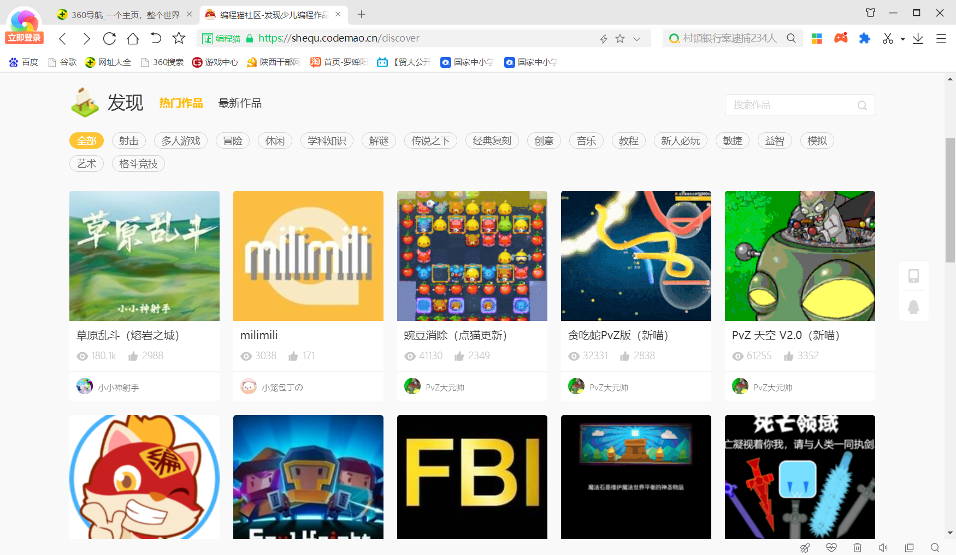Click the mobile device icon on right sidebar
The width and height of the screenshot is (956, 555).
click(x=913, y=276)
